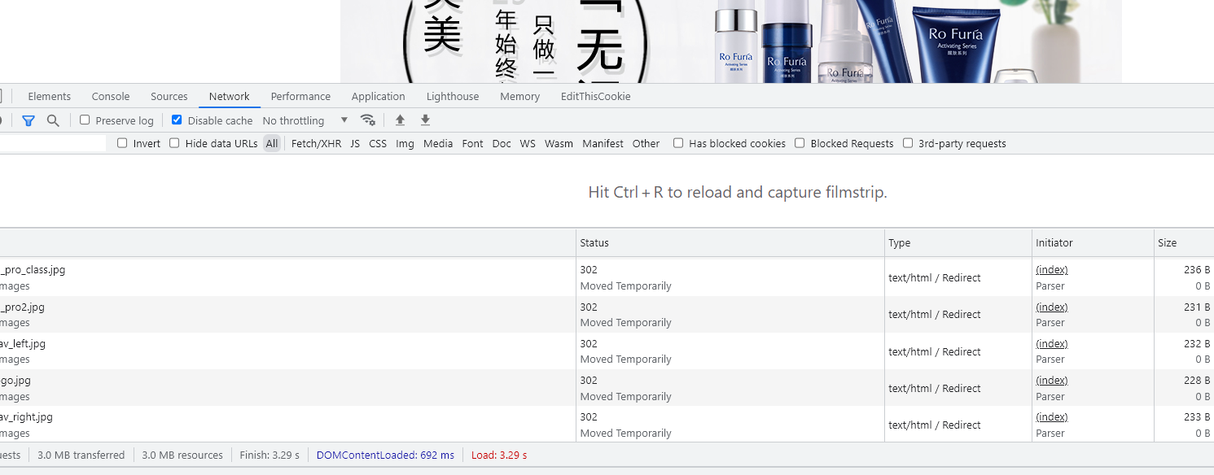Tick the Invert filter checkbox
Screen dimensions: 1214x475
(122, 143)
